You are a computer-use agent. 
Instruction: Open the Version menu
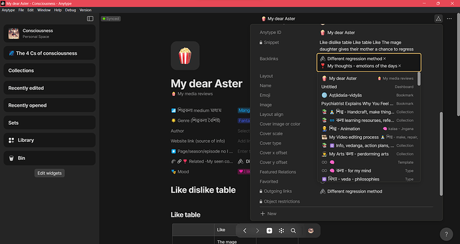(x=85, y=10)
